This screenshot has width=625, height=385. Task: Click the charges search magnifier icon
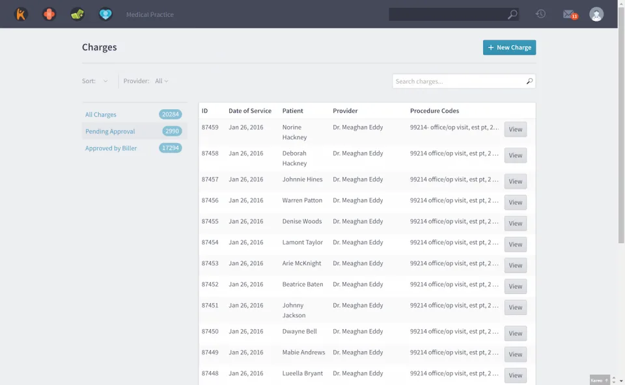click(x=529, y=81)
